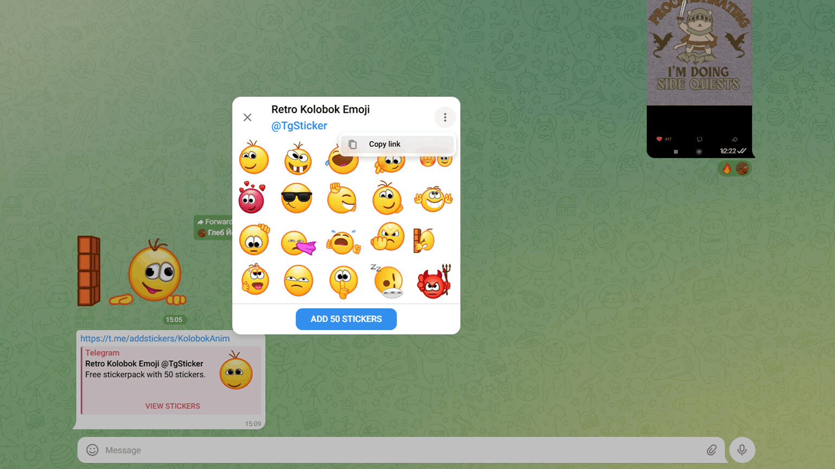Select the buck-toothed grinning kolobok sticker
Viewport: 835px width, 469px height.
298,158
